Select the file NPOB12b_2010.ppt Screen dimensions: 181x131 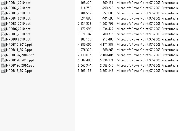pos(20,60)
